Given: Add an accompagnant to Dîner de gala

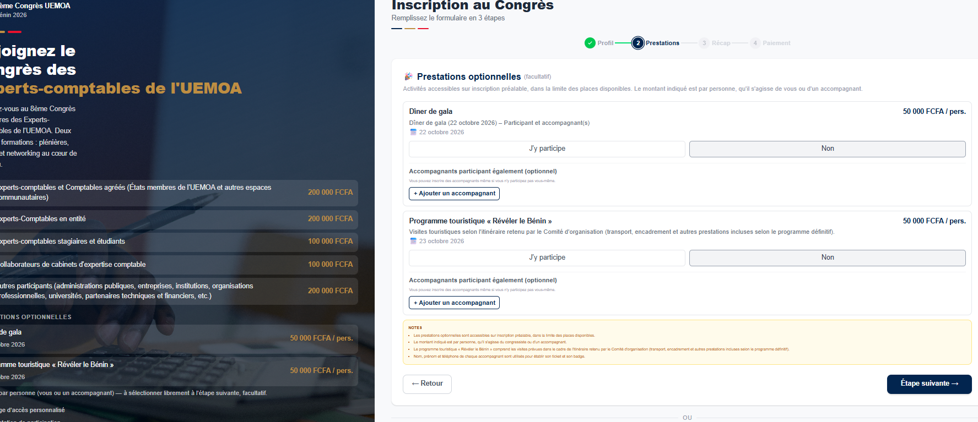Looking at the screenshot, I should click(x=455, y=193).
